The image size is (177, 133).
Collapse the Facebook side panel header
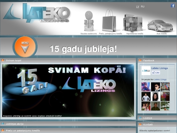click(x=157, y=60)
